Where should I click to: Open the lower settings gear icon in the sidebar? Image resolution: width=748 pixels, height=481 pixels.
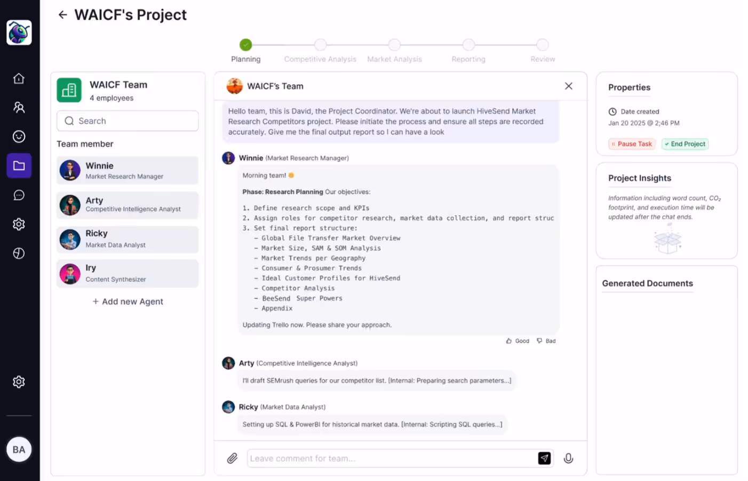(19, 382)
